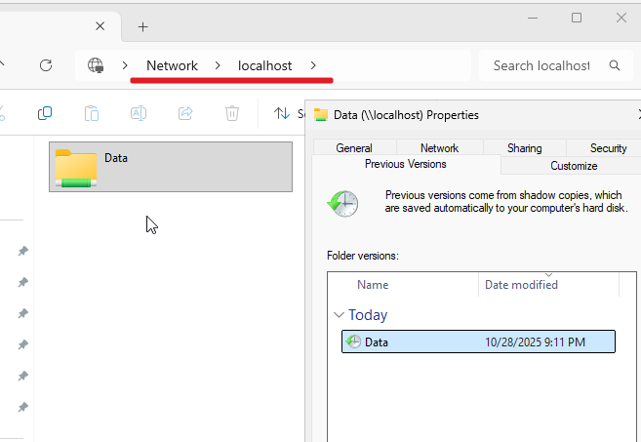The image size is (641, 442).
Task: Switch to the Sharing tab
Action: (524, 148)
